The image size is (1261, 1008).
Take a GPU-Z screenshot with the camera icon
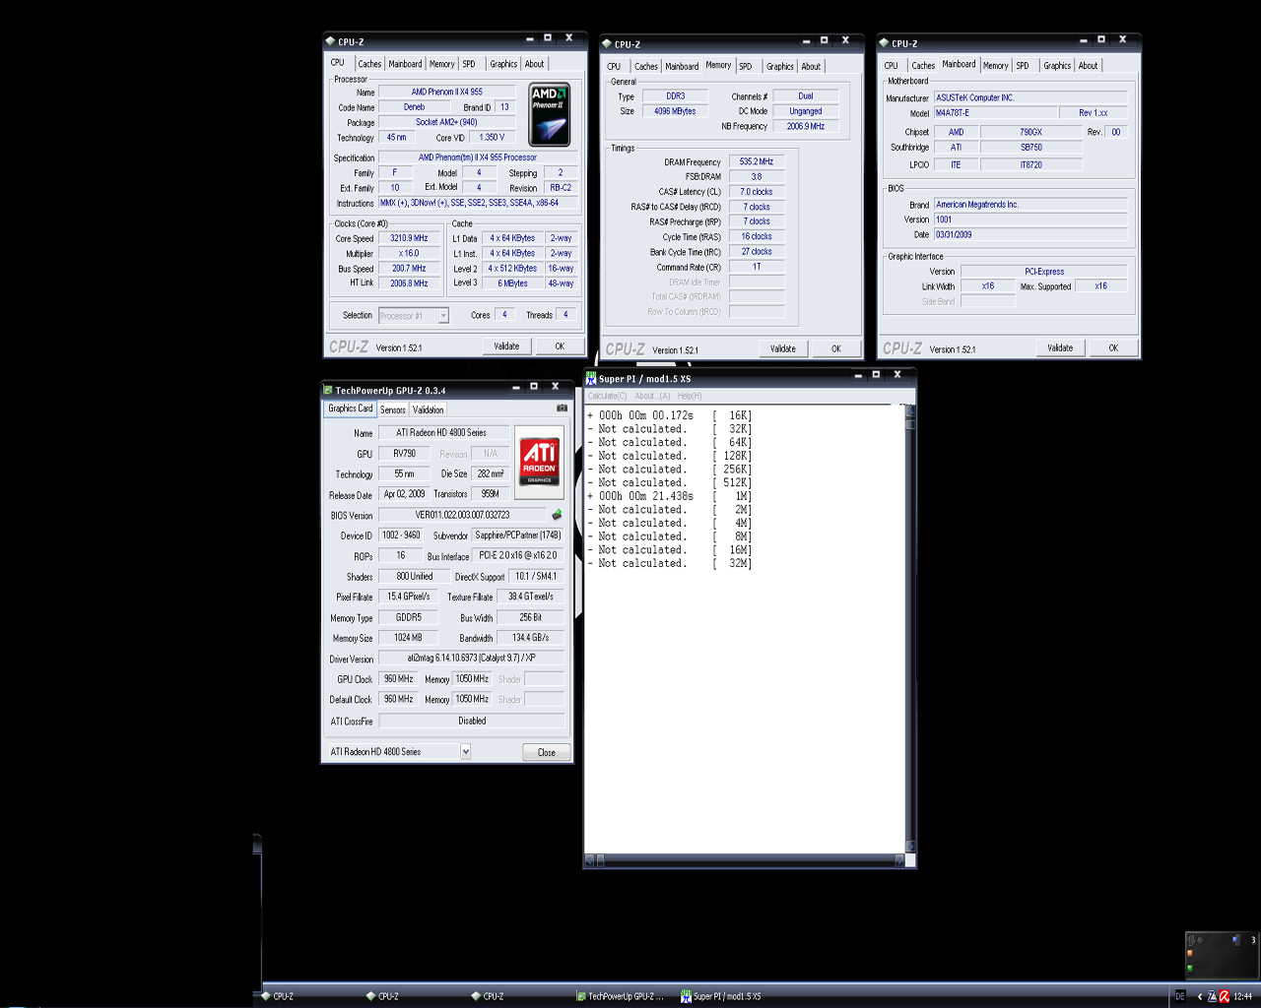562,408
